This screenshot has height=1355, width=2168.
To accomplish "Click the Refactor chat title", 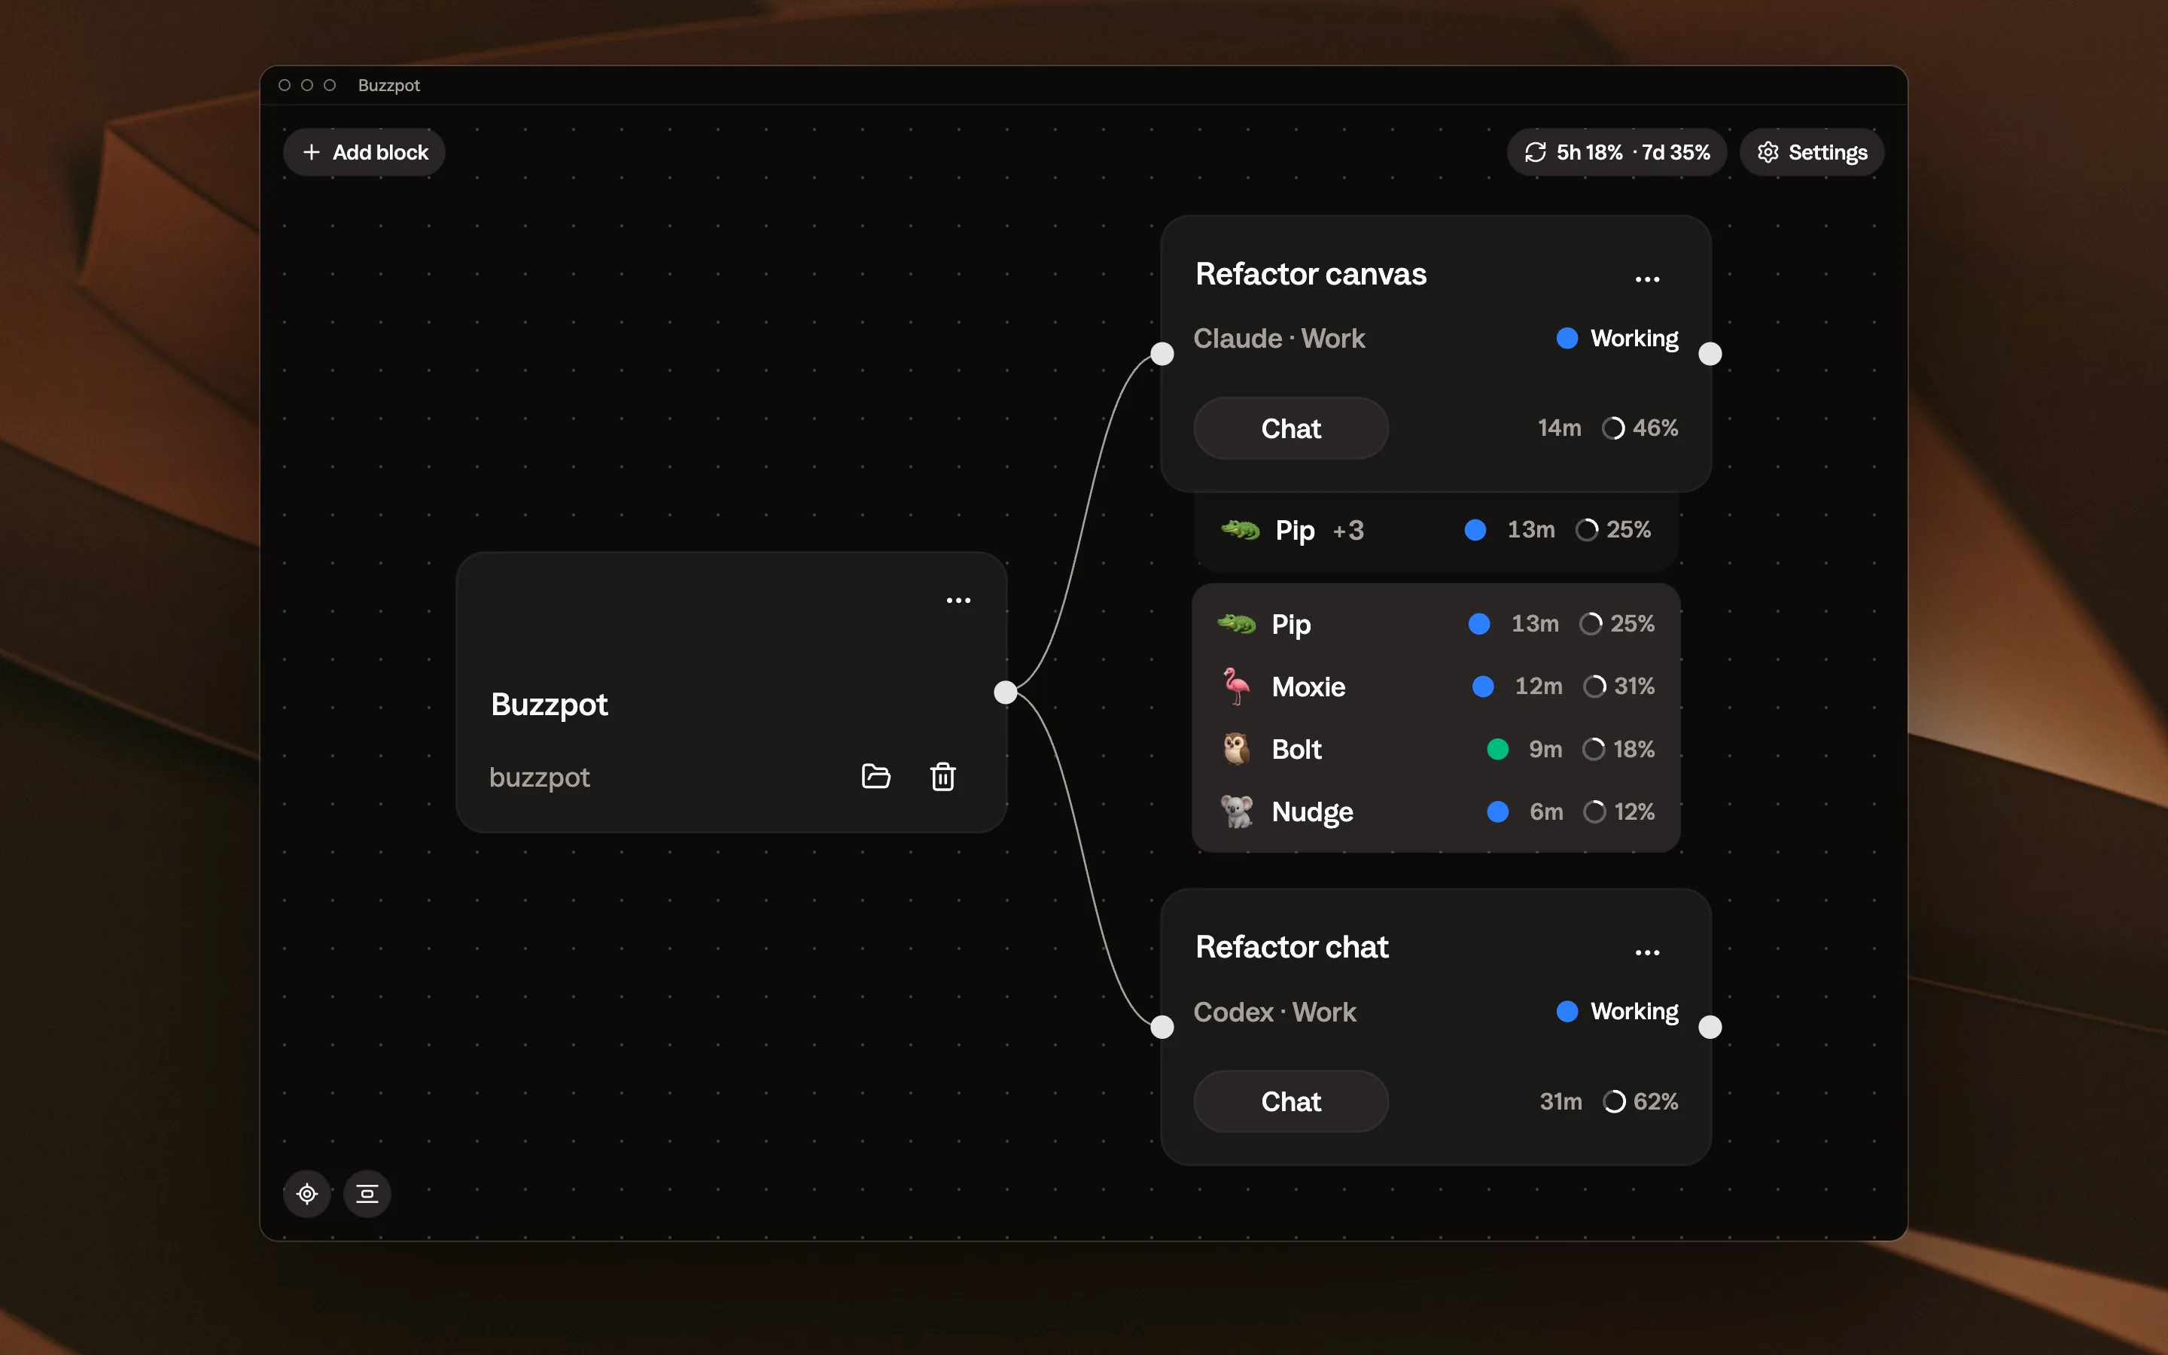I will (1292, 947).
